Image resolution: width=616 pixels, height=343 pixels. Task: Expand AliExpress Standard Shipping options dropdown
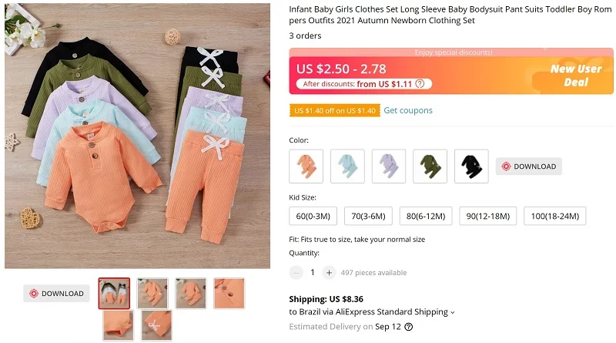(x=453, y=312)
